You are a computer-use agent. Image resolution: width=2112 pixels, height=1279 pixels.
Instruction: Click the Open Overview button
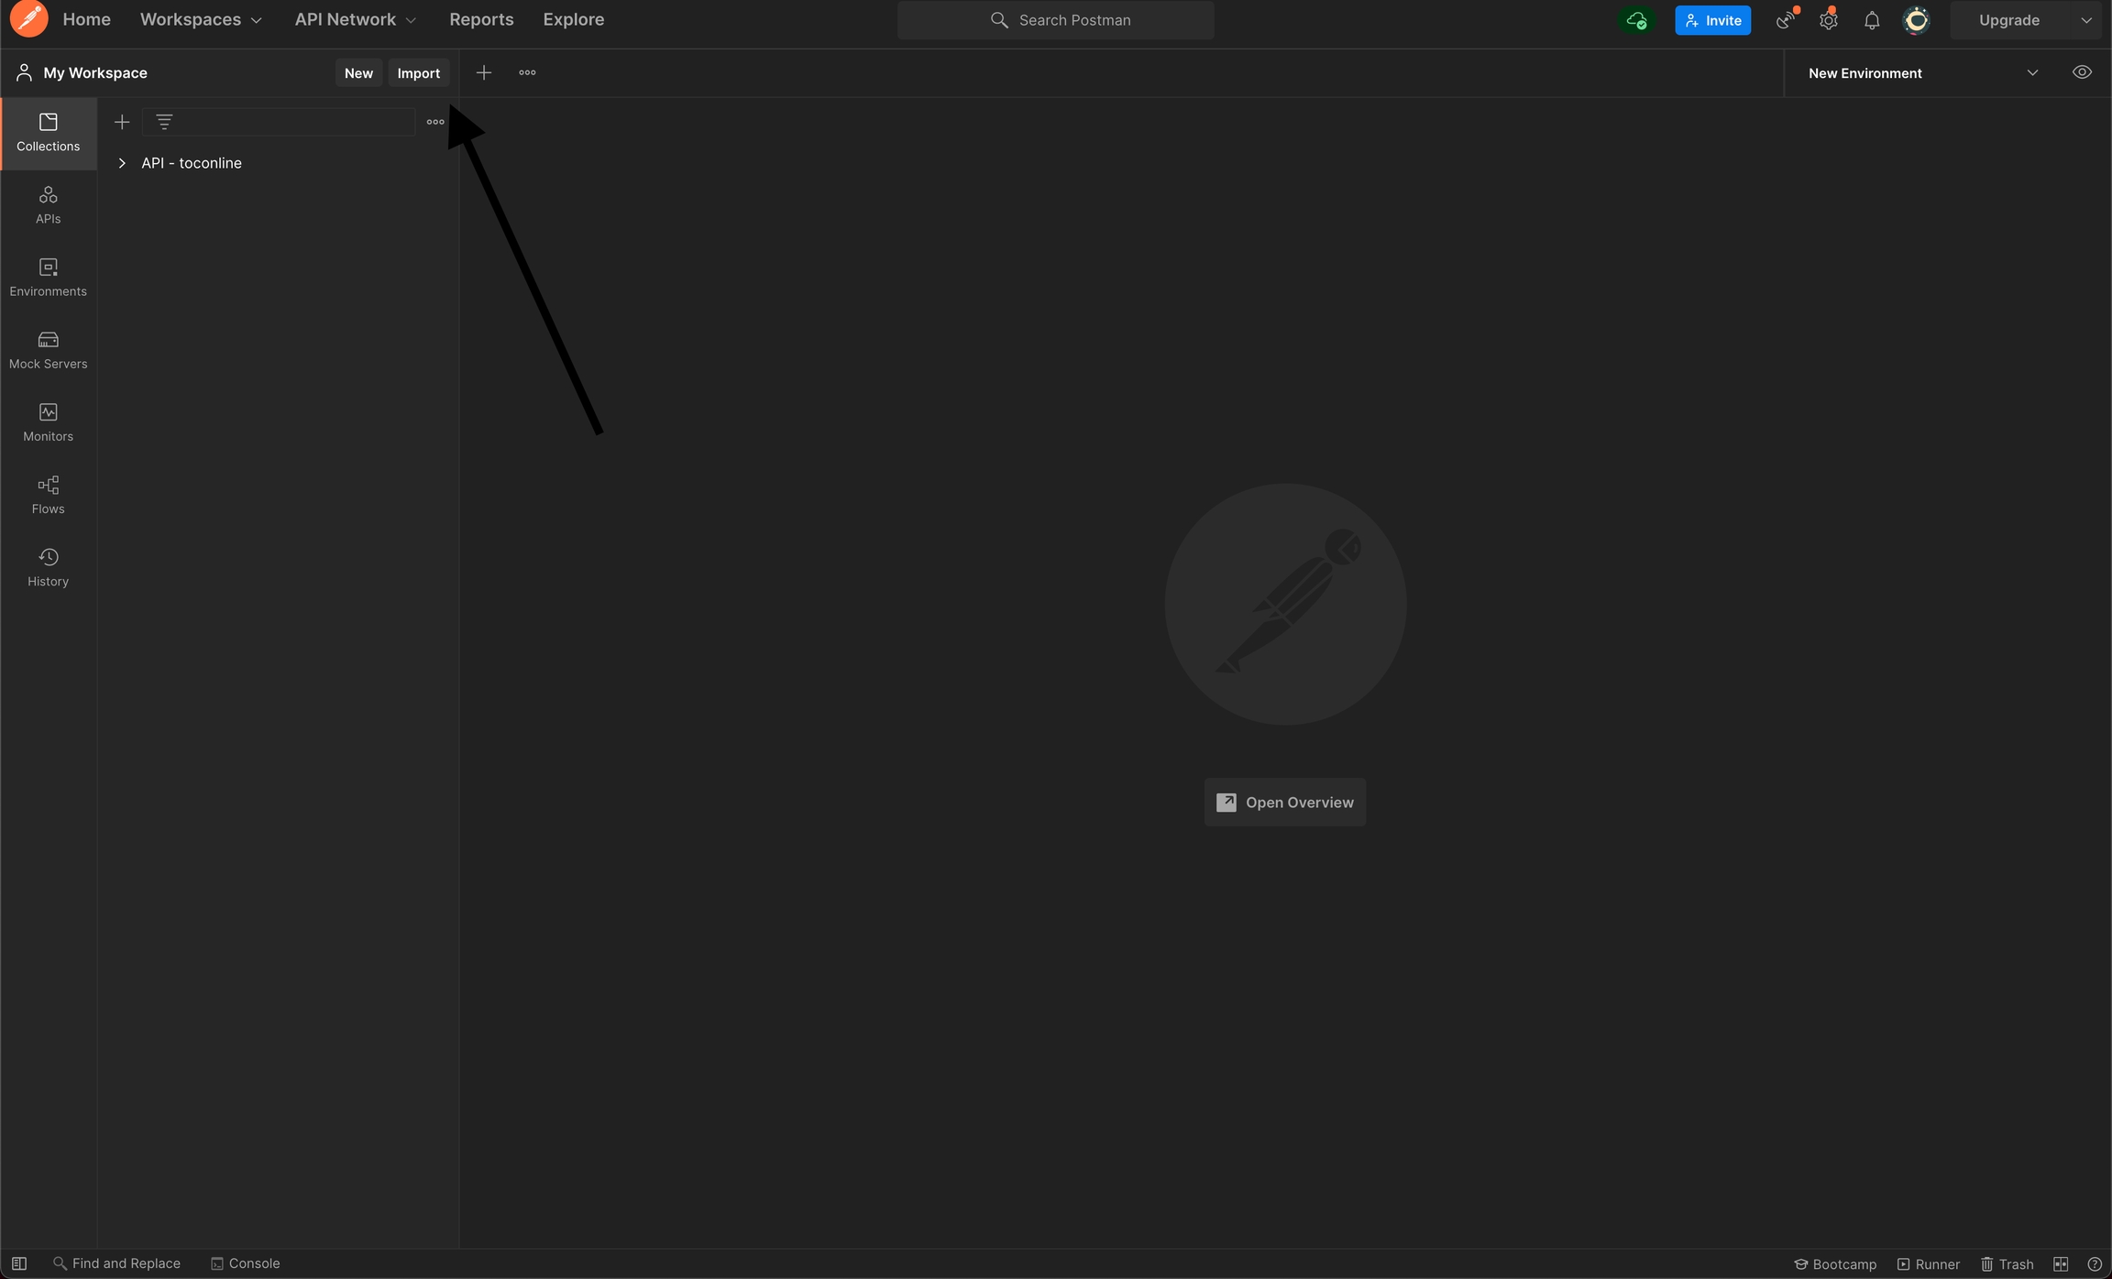1284,803
